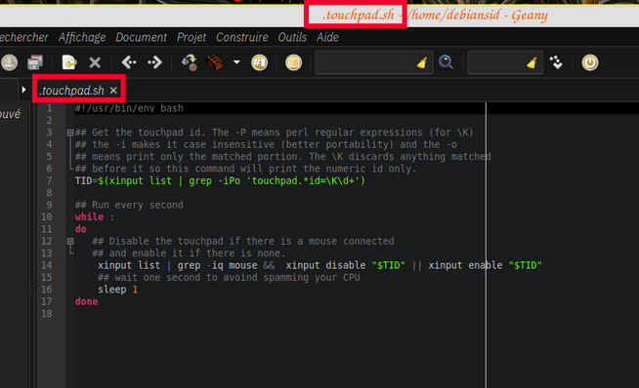Click the 'sleep 1' line
Image resolution: width=639 pixels, height=388 pixels.
[118, 290]
